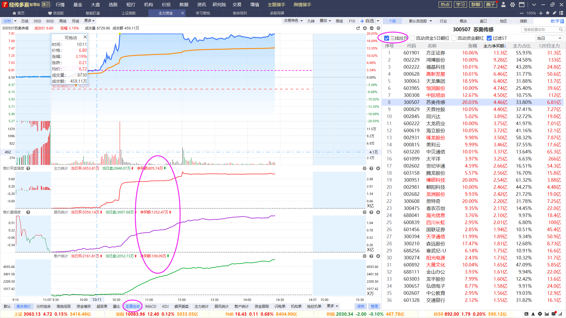Click the 热点 button
Viewport: 566px width, 318px height.
click(445, 5)
